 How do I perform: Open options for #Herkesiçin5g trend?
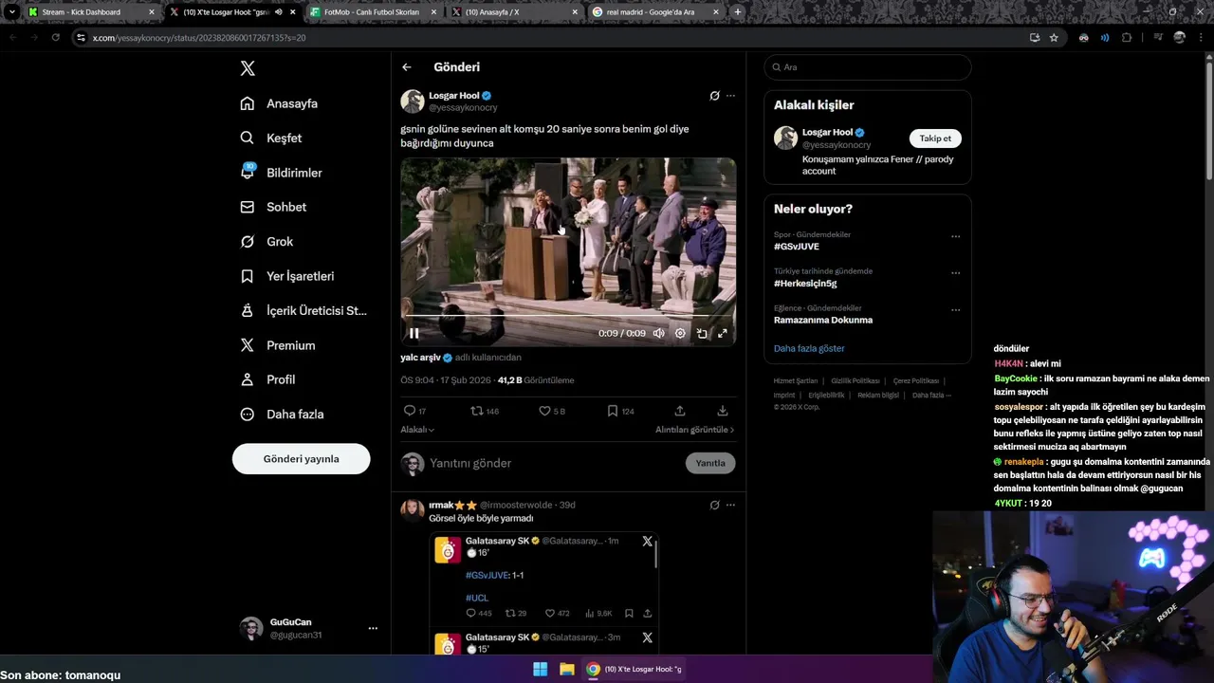pos(955,273)
